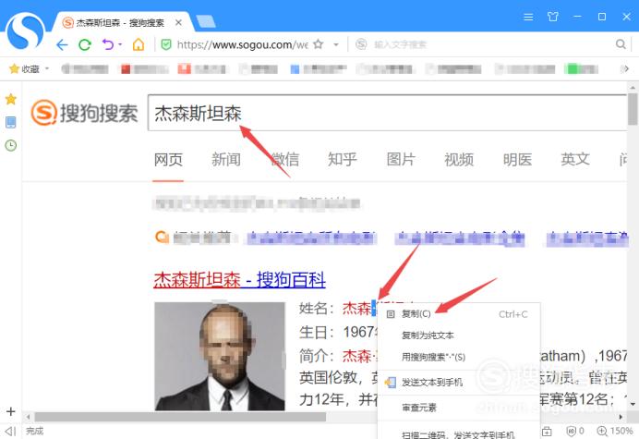Screen dimensions: 639x439
Task: Switch to the 微信 tab
Action: click(x=284, y=159)
